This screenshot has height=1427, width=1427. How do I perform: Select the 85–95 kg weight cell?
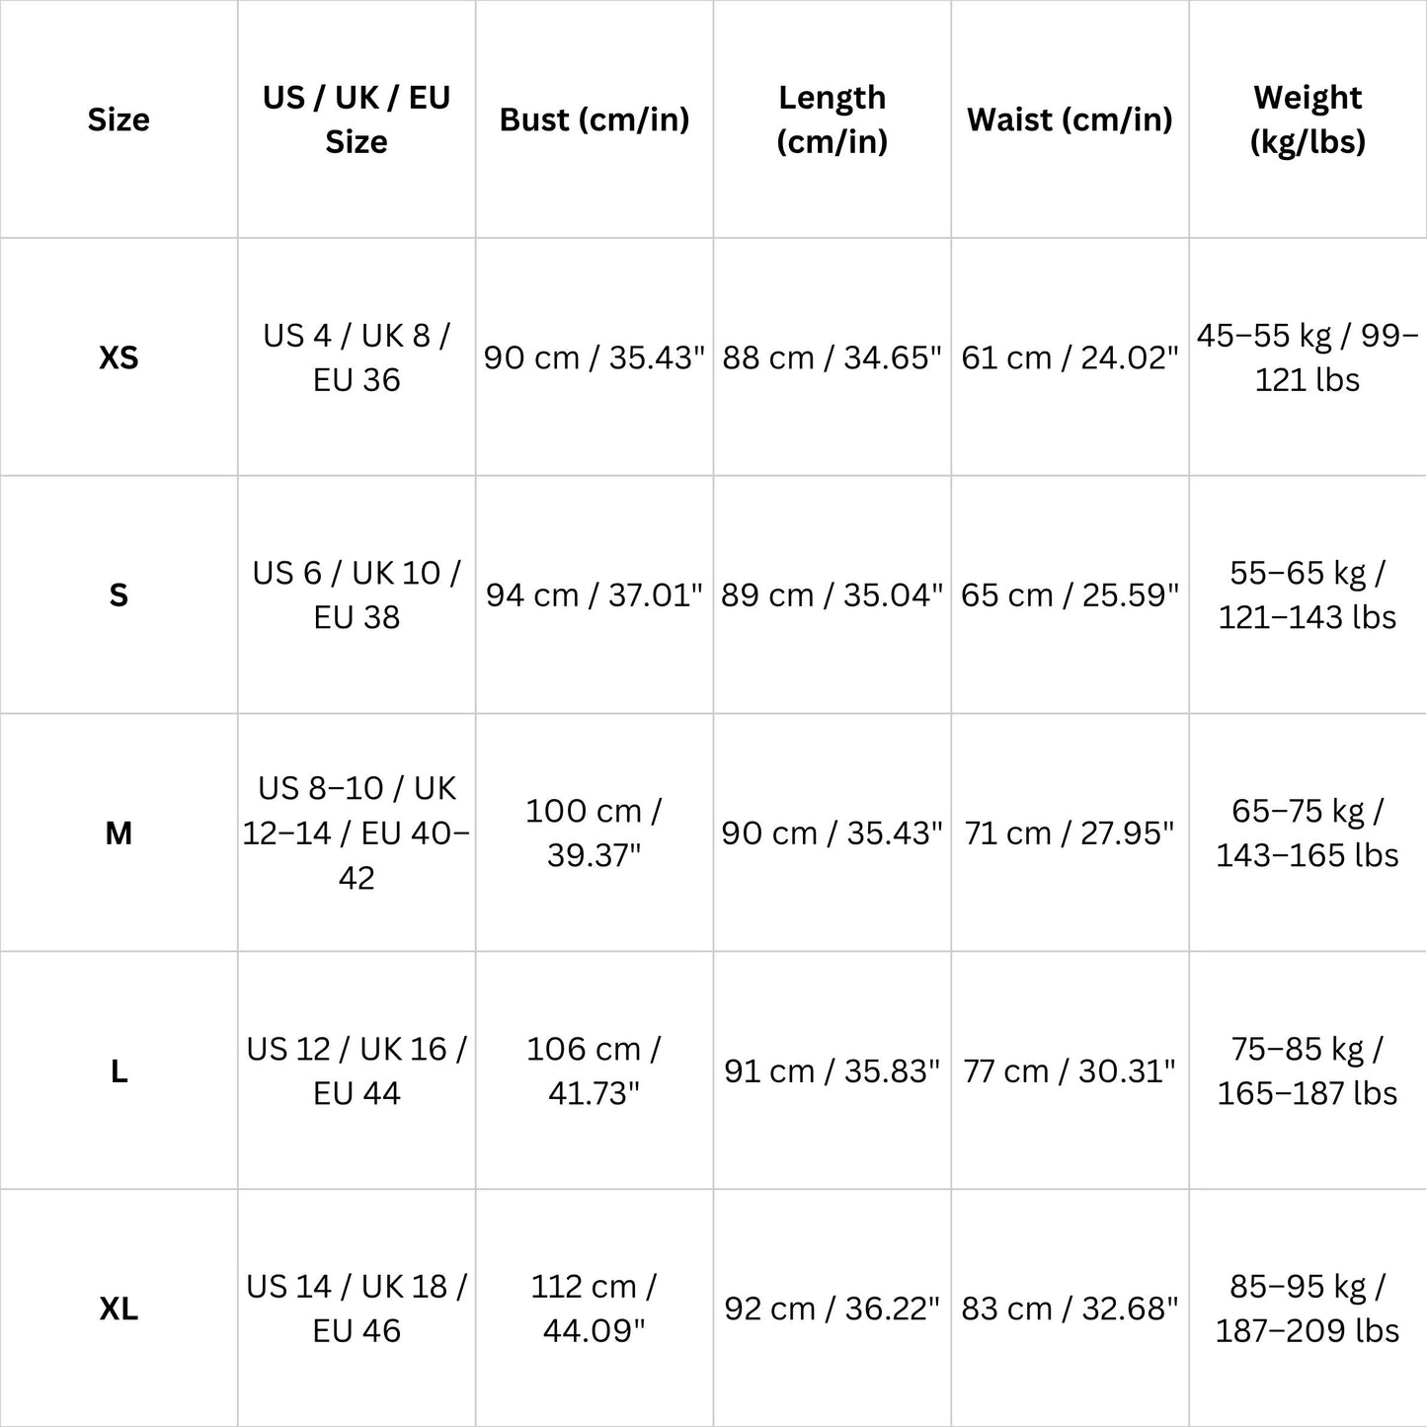[x=1308, y=1309]
